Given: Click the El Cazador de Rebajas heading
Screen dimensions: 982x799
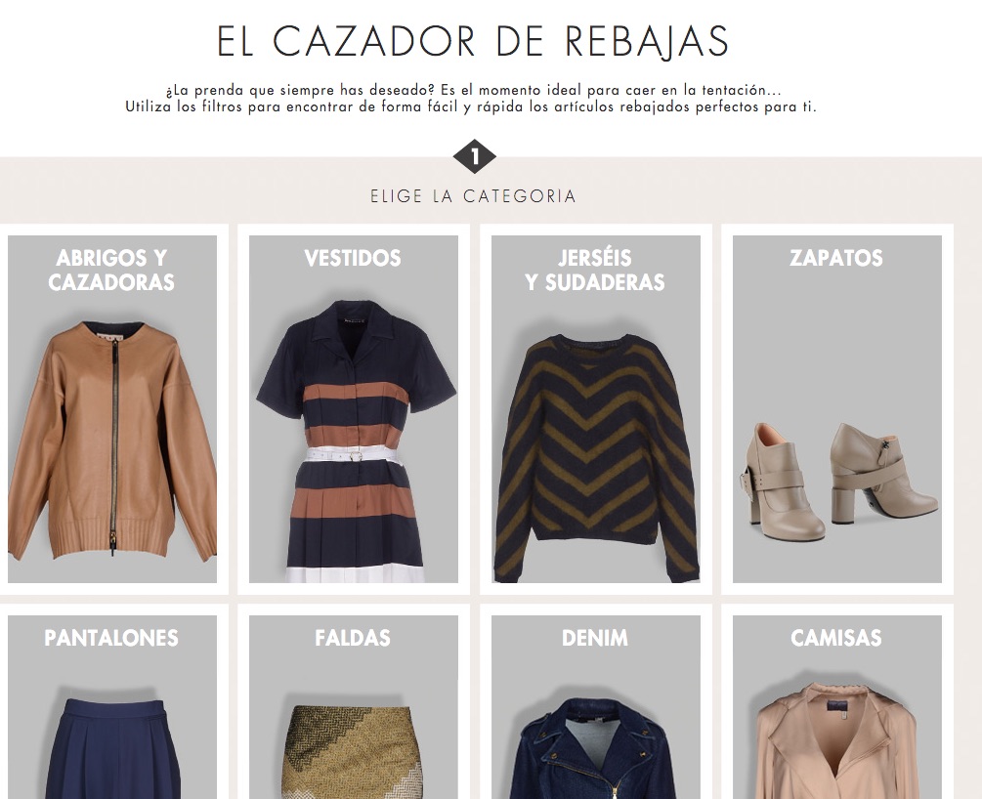Looking at the screenshot, I should pos(473,41).
